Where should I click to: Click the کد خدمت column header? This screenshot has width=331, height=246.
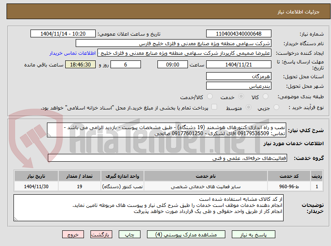[289, 176]
